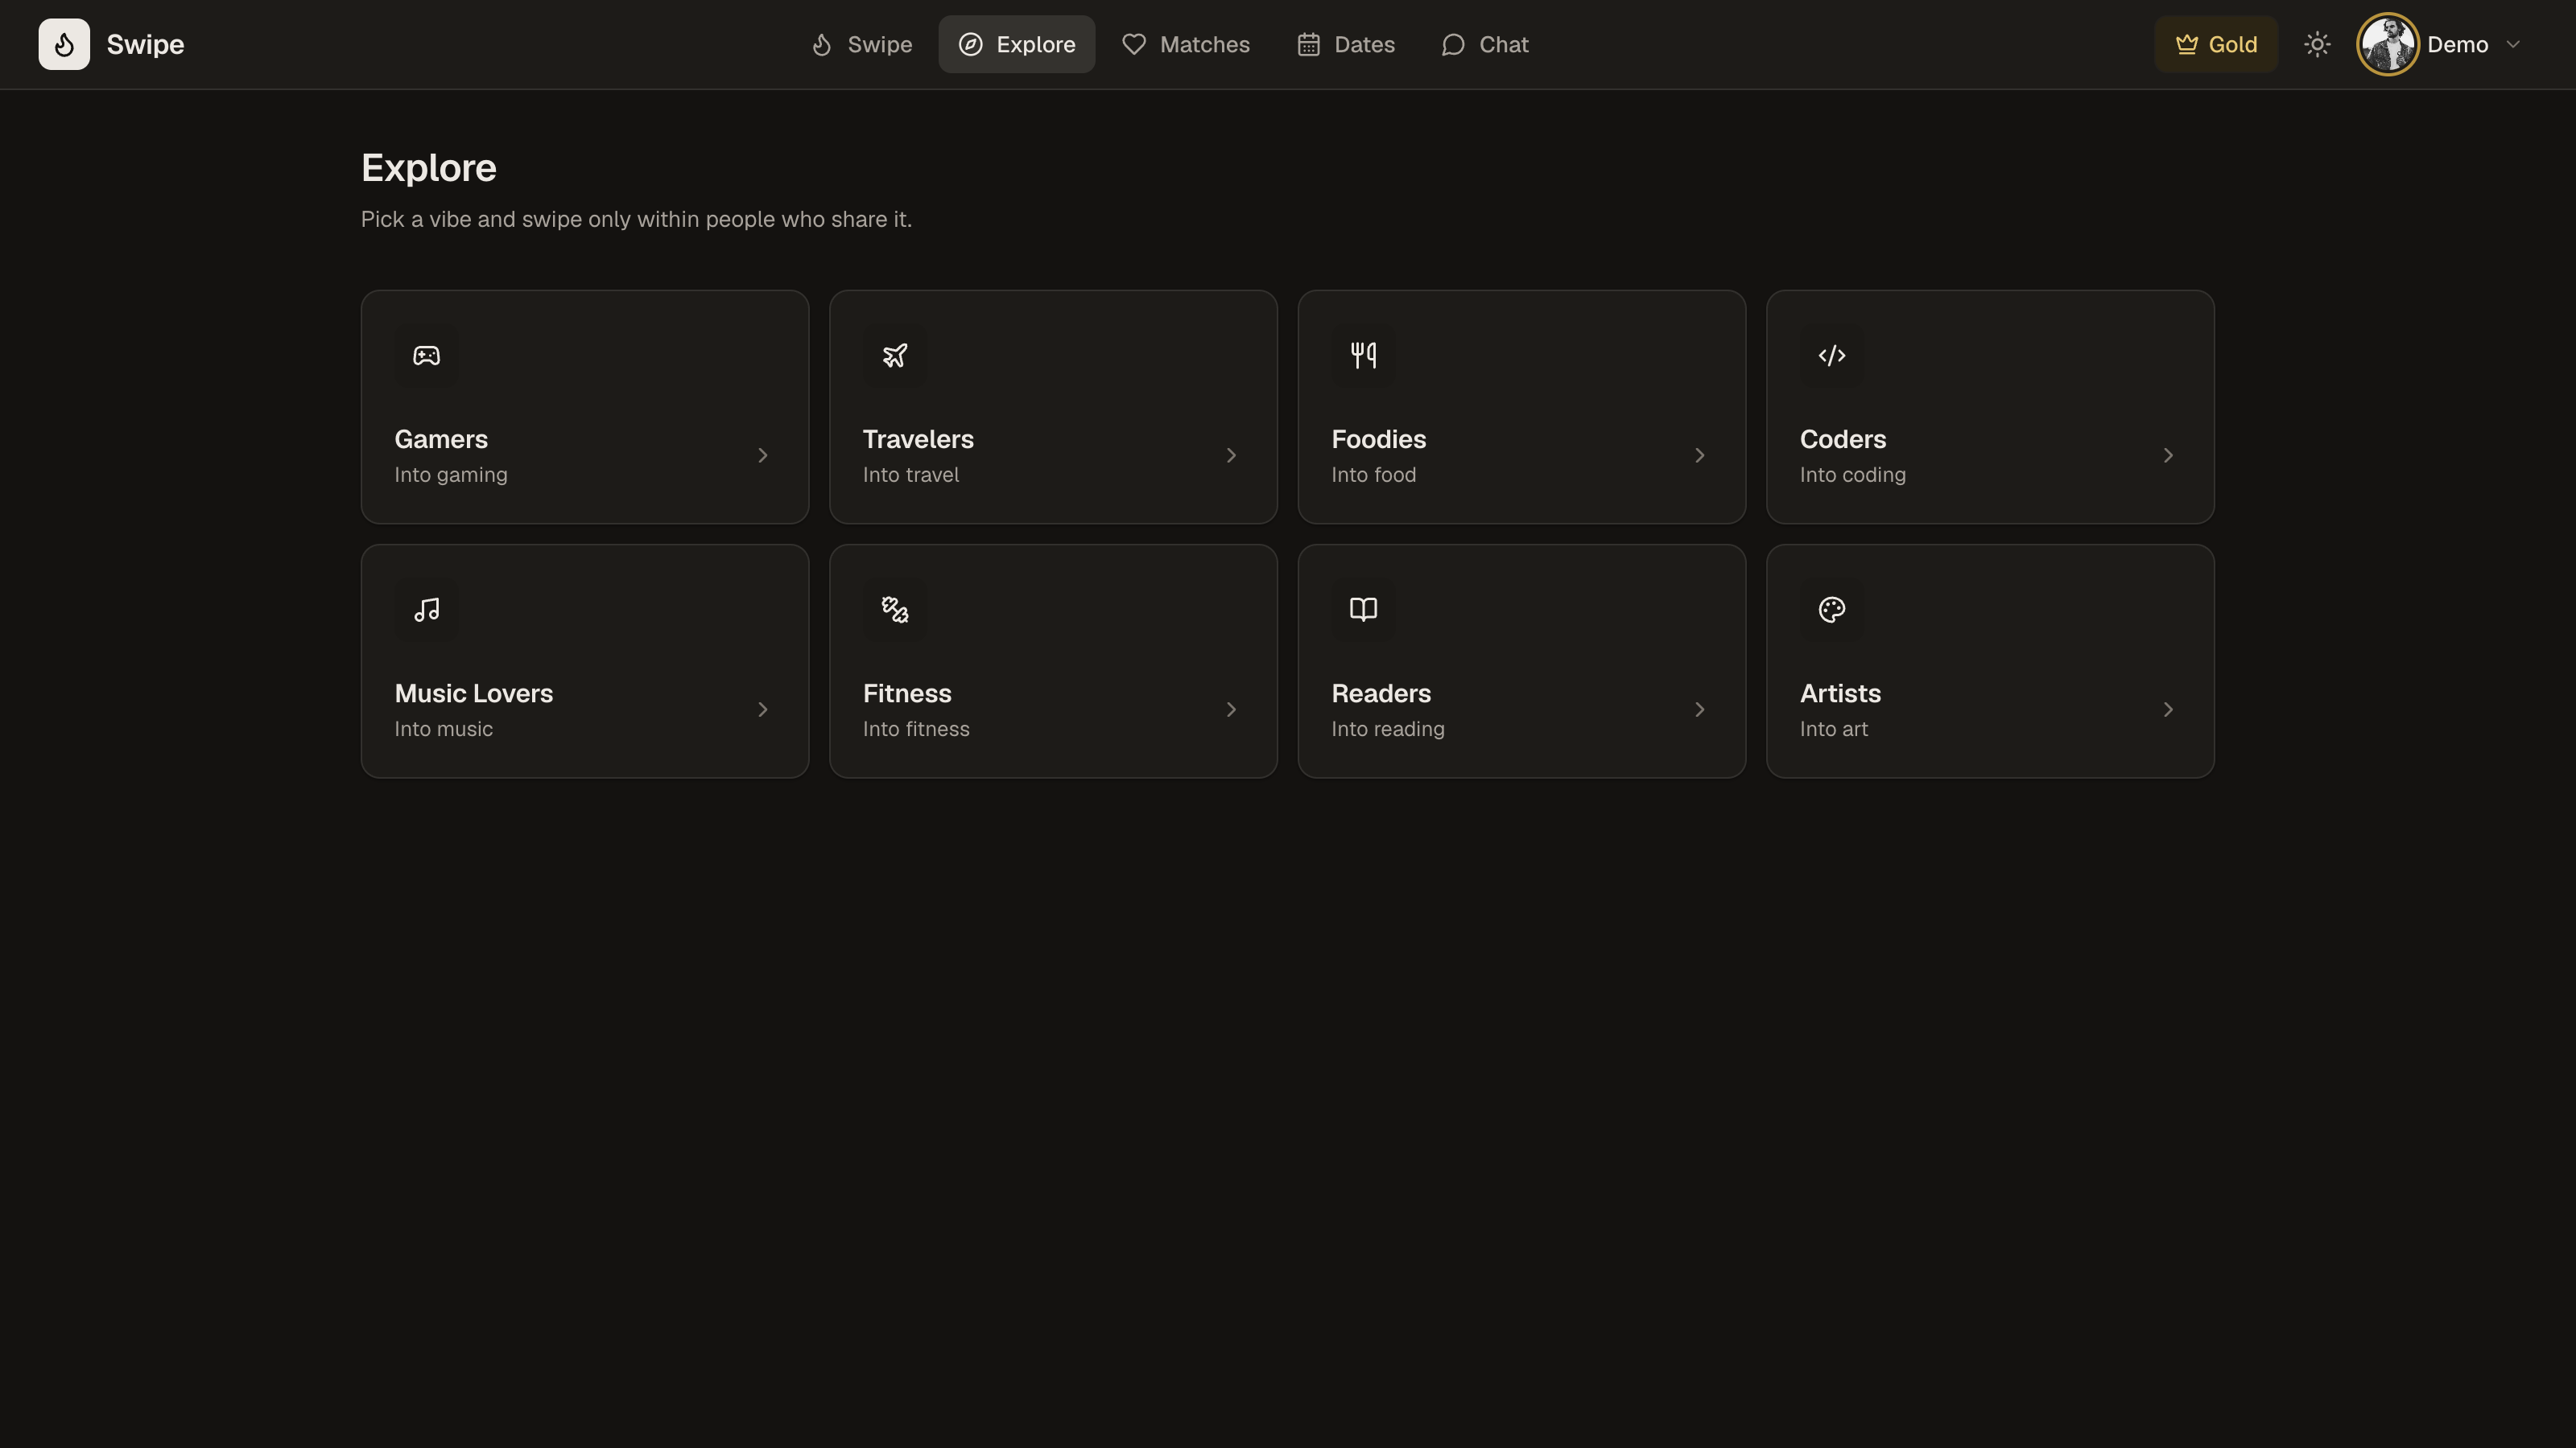Click the Swipe brand name text
This screenshot has width=2576, height=1448.
[x=145, y=45]
